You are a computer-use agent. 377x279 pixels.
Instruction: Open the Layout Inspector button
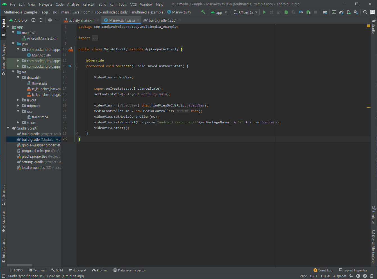[353, 270]
